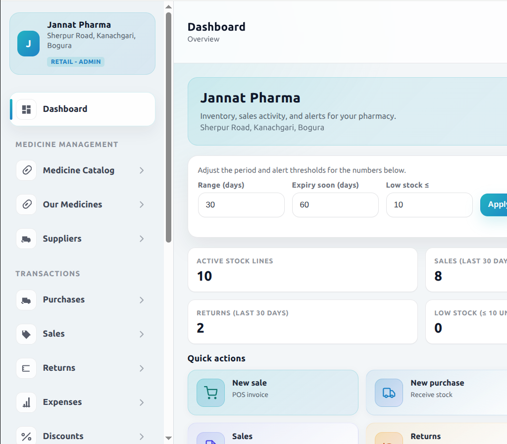Click the Jannat Pharma 'J' avatar
Viewport: 507px width, 444px height.
coord(28,44)
